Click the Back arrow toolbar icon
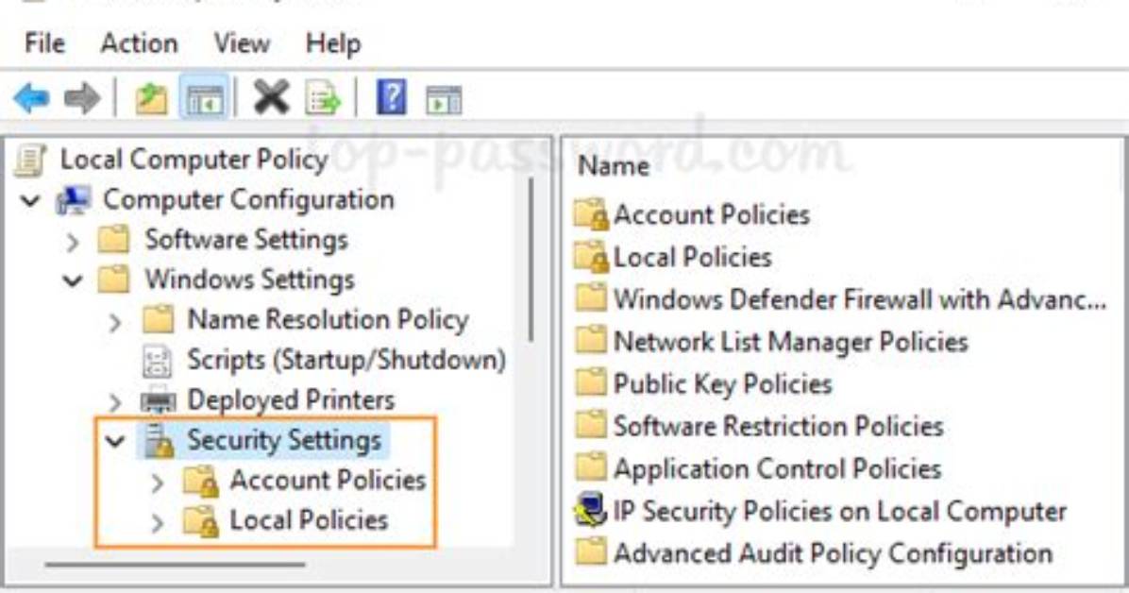 tap(31, 97)
